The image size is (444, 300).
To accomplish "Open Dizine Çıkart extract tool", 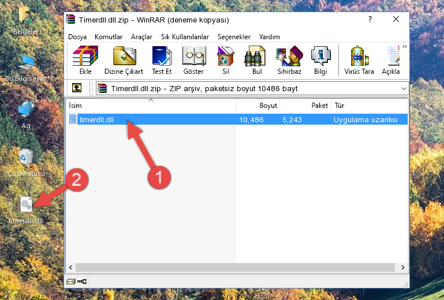I will point(124,60).
